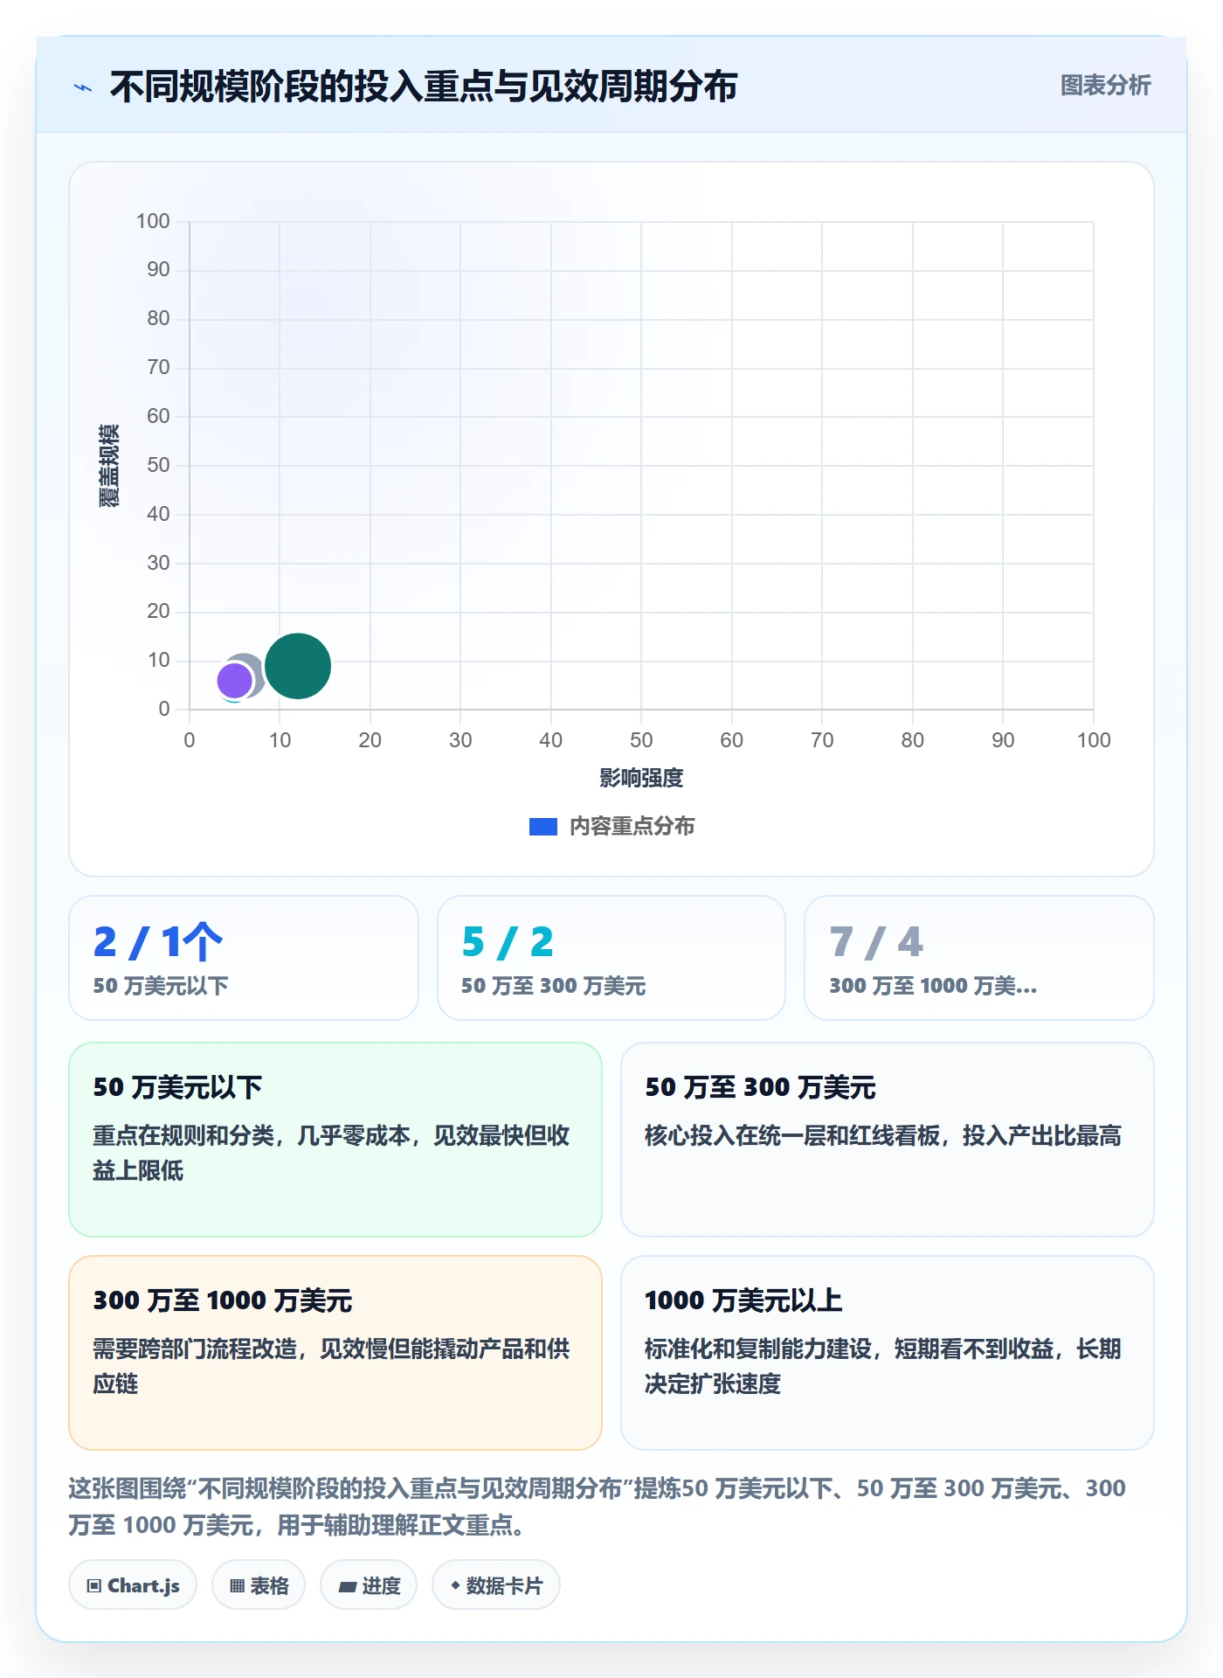
Task: Click the 50 tick on the x-axis
Action: [x=641, y=740]
